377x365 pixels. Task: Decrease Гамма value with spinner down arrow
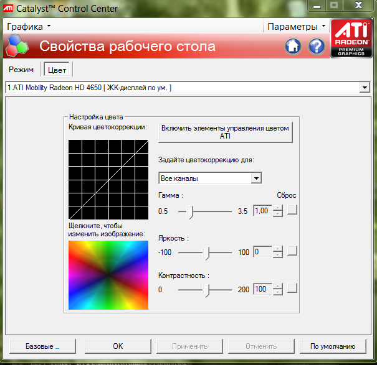pyautogui.click(x=277, y=213)
